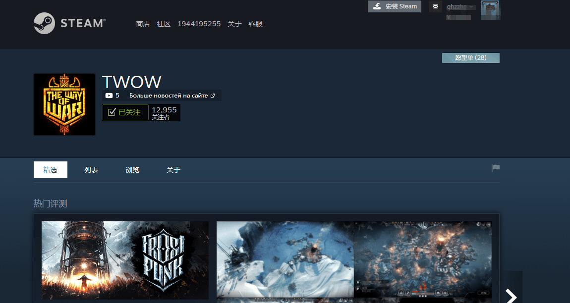Image resolution: width=570 pixels, height=303 pixels.
Task: Switch to the 关于 tab below the curator
Action: [x=173, y=170]
